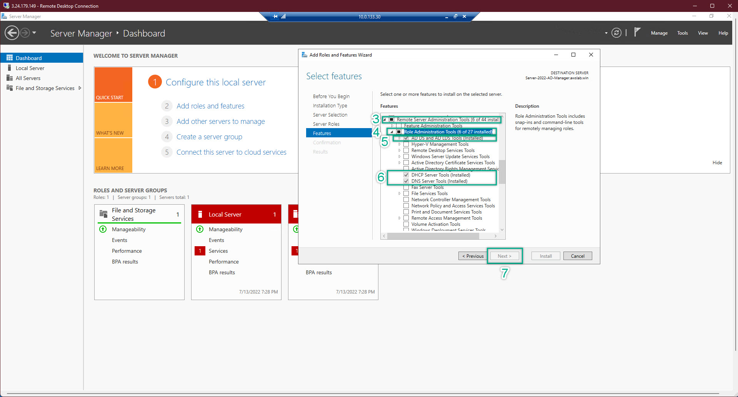Click the Dashboard grid icon in sidebar

point(10,58)
